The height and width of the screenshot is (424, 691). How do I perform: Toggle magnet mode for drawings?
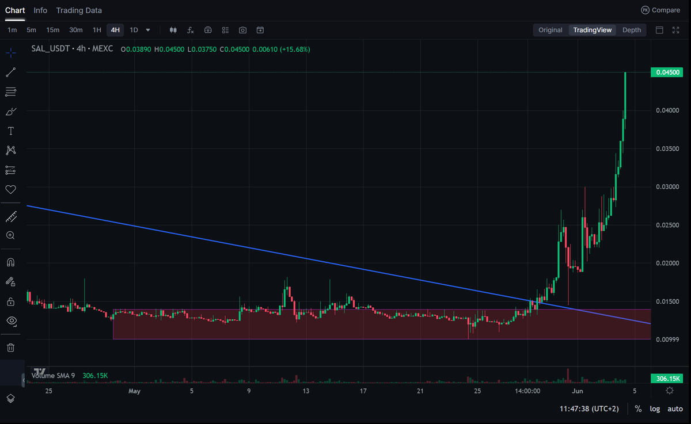10,262
